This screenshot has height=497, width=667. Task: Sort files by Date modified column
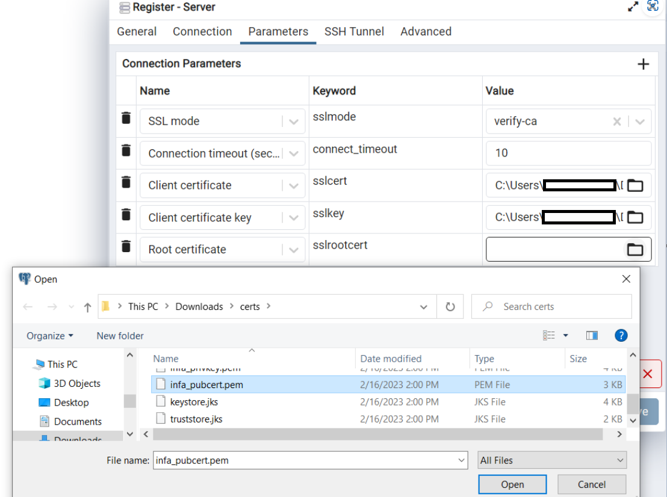(x=391, y=359)
